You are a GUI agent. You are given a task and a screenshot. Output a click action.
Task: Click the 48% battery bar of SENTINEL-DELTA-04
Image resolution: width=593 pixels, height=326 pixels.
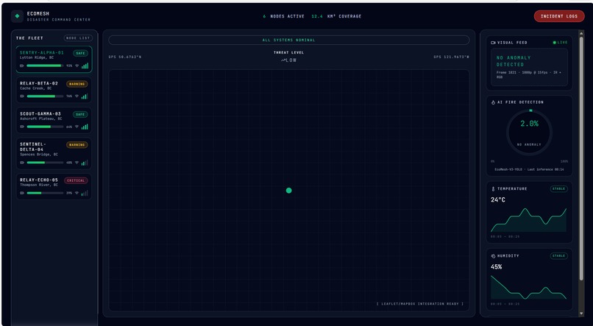[x=45, y=163]
